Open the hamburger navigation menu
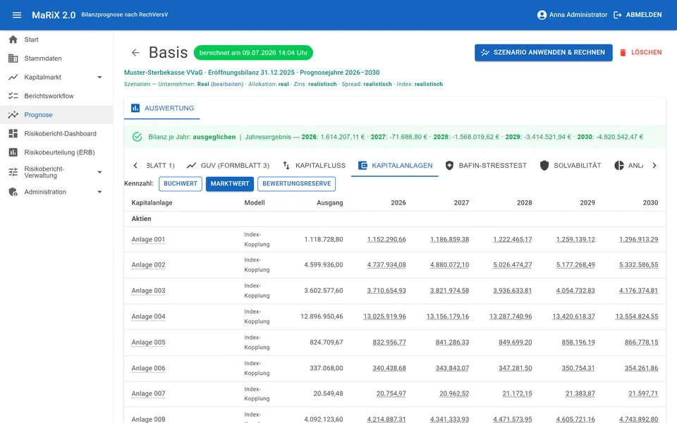 pos(17,15)
